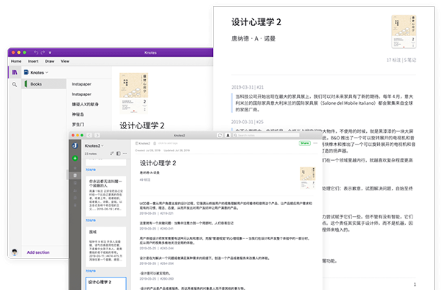Select the All Notes icon in Evernote sidebar

(x=75, y=176)
